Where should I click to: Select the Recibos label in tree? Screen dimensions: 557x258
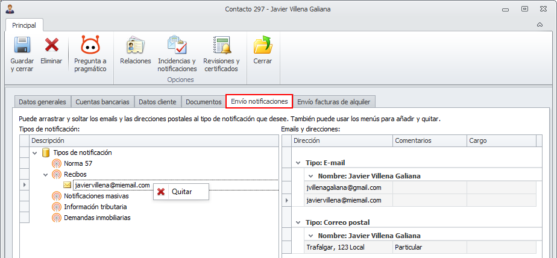[x=75, y=174]
